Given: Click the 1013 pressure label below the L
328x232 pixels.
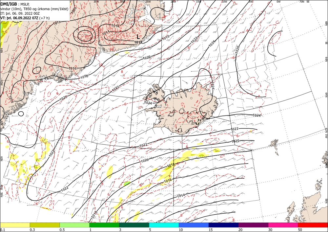Looking at the screenshot, I should coord(138,42).
